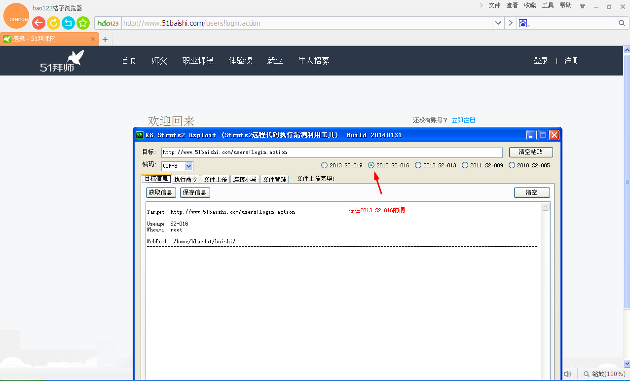Close the 登录 - 51拜师网 tab
The height and width of the screenshot is (381, 630).
click(x=93, y=39)
